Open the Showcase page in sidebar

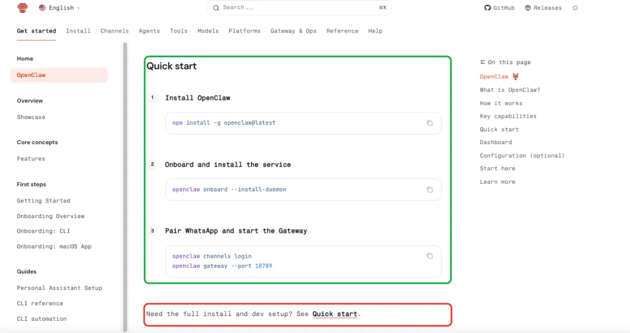pyautogui.click(x=31, y=117)
